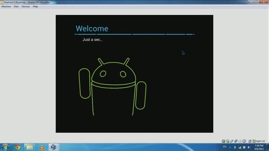Click the VirtualBox window title bar icon
269x151 pixels.
click(2, 3)
